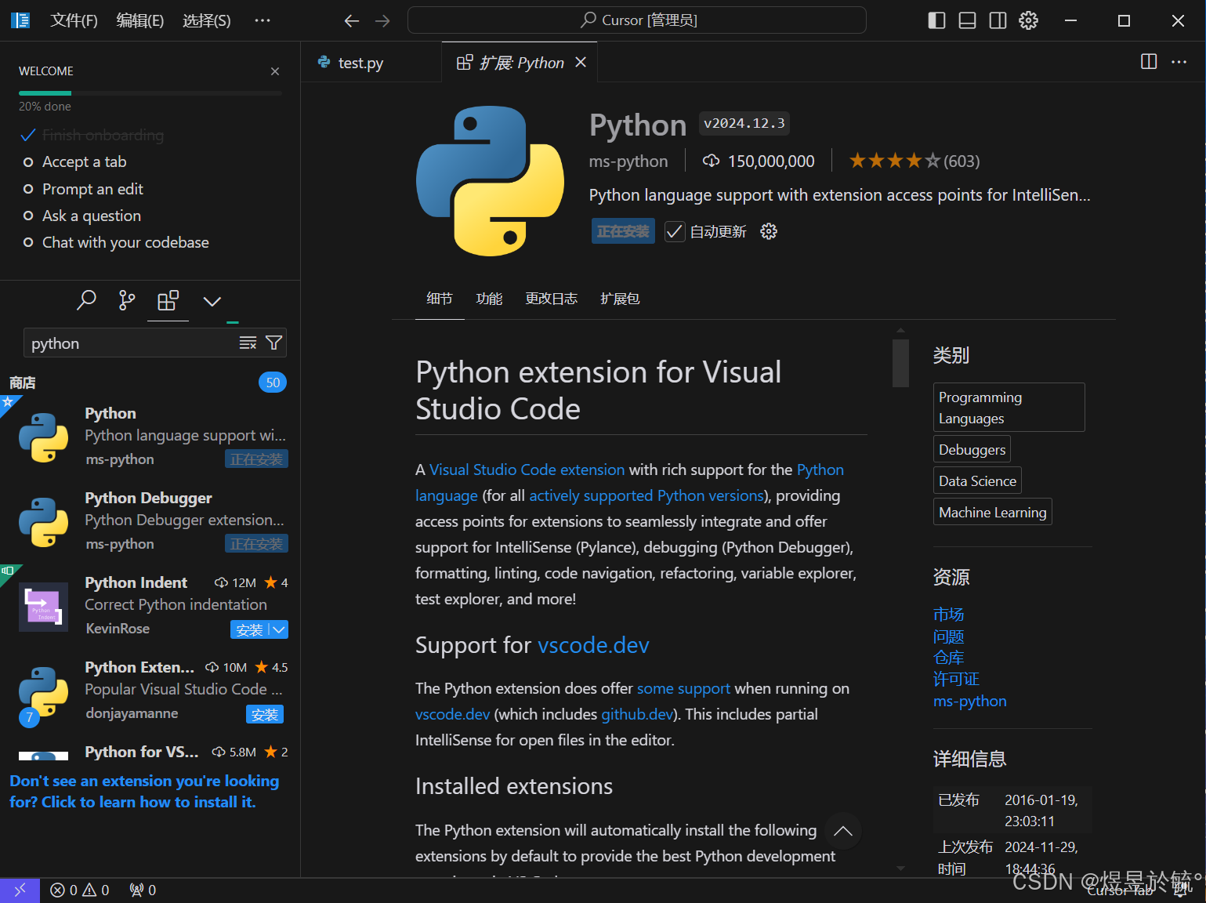The height and width of the screenshot is (903, 1206).
Task: Open Python Indent install dropdown arrow
Action: (x=279, y=629)
